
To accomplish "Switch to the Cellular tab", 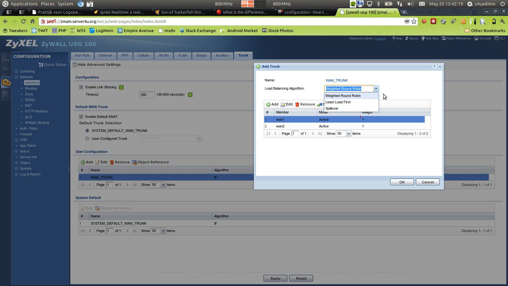I will click(x=144, y=56).
